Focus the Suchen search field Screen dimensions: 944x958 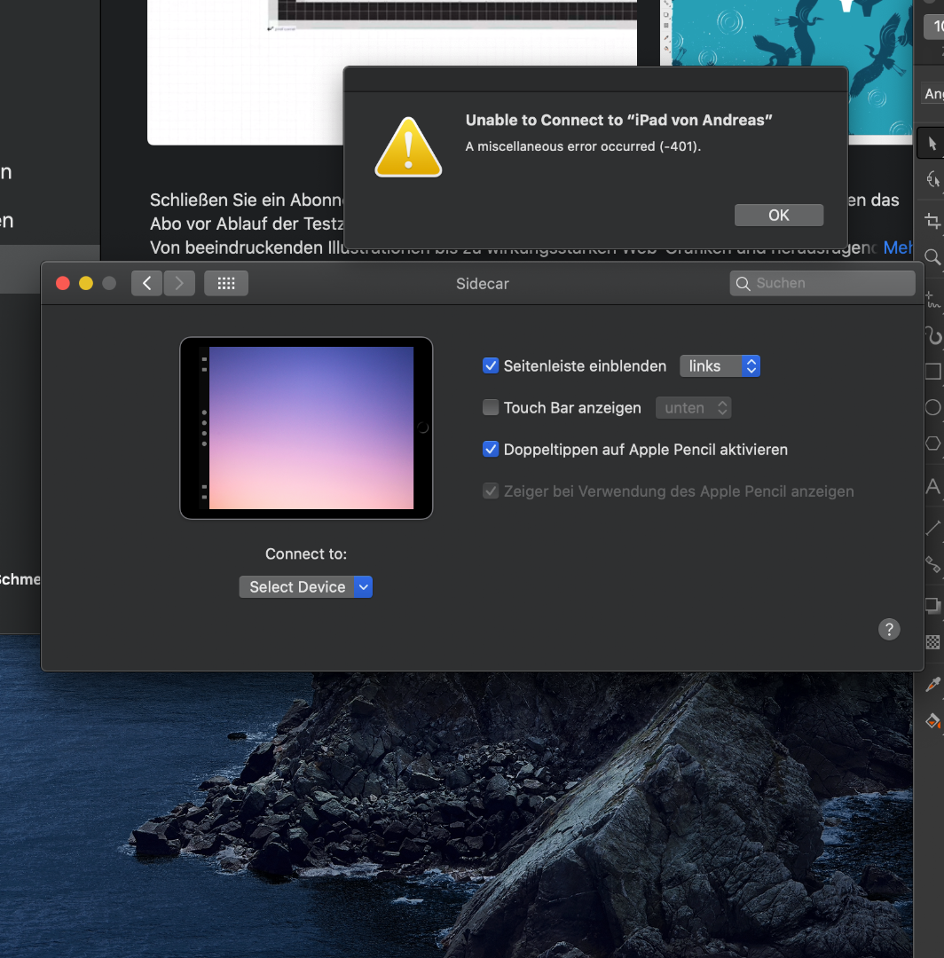point(822,284)
